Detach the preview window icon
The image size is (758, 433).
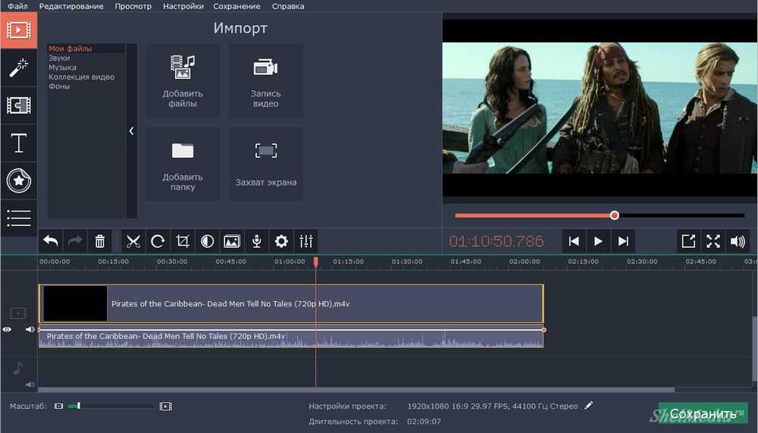(688, 241)
